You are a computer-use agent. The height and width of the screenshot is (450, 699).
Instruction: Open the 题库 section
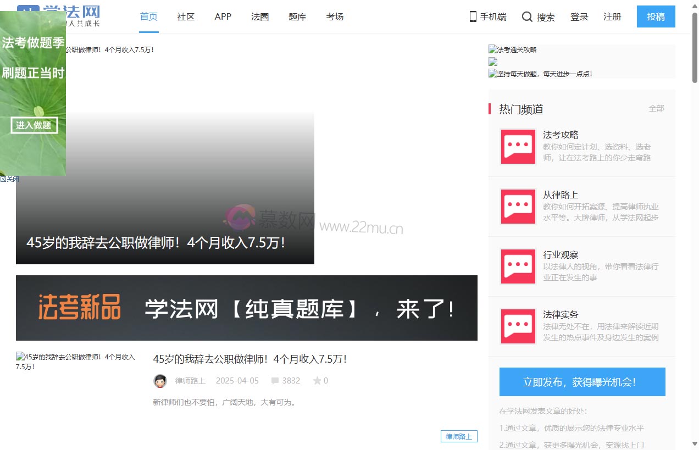297,17
